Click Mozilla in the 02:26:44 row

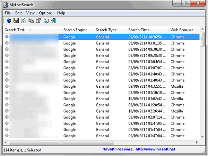[177, 111]
